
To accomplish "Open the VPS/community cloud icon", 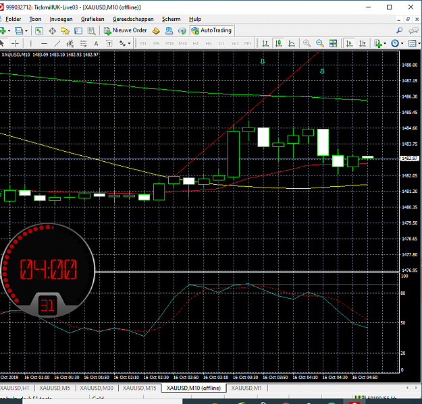I will (x=169, y=30).
